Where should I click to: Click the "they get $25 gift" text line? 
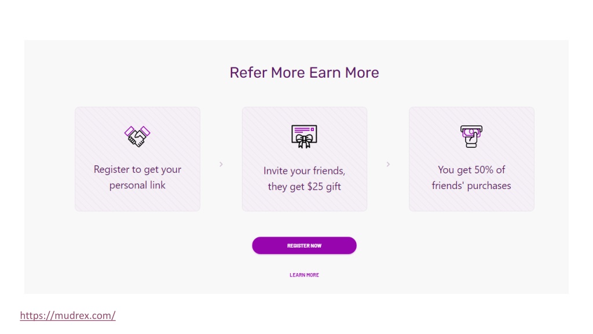coord(304,186)
